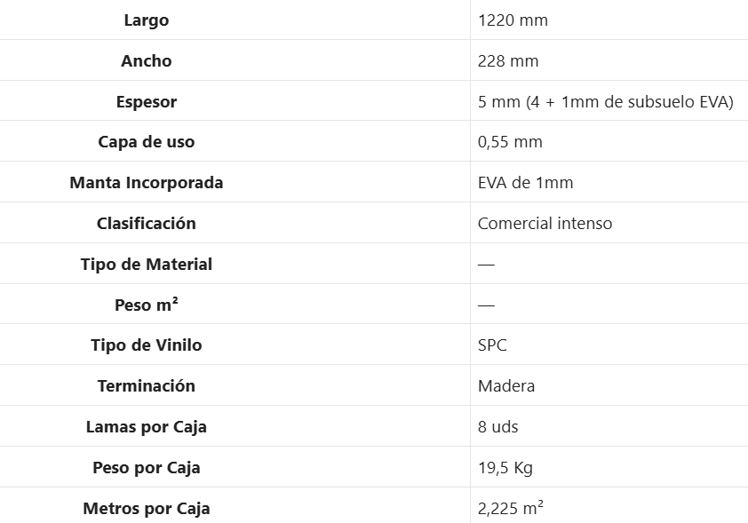Screen dimensions: 748x523
Task: Click the "Tipo de Material" label
Action: click(146, 265)
